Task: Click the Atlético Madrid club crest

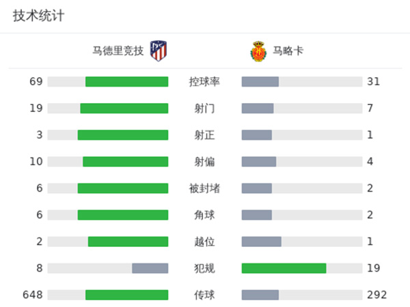Action: click(x=159, y=50)
